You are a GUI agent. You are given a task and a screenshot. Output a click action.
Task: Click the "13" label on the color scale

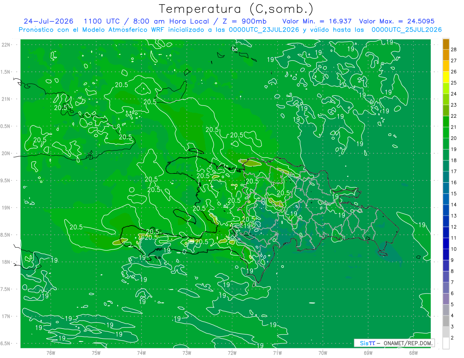(x=454, y=215)
